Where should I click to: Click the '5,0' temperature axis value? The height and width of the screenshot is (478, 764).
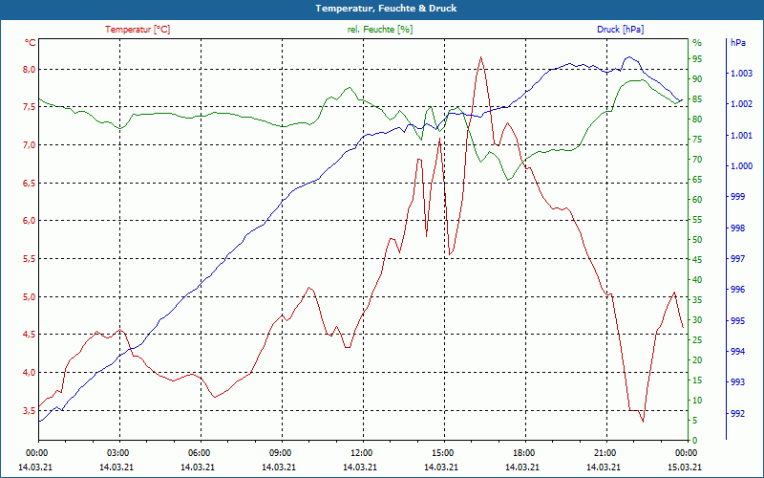click(29, 296)
